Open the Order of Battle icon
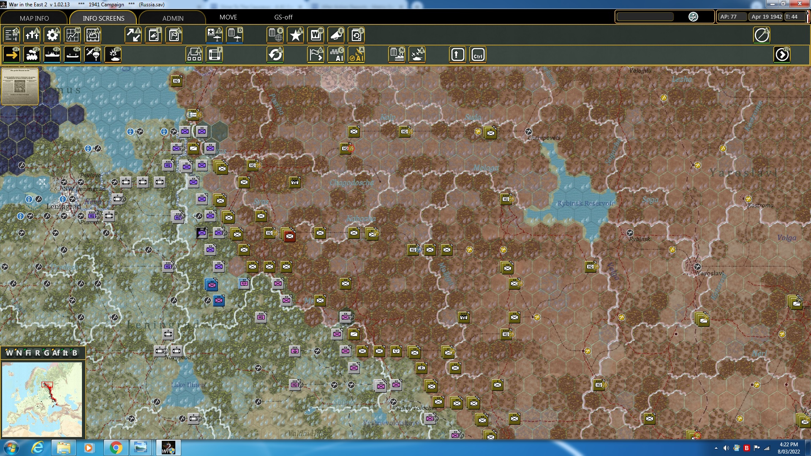This screenshot has width=811, height=456. point(11,35)
